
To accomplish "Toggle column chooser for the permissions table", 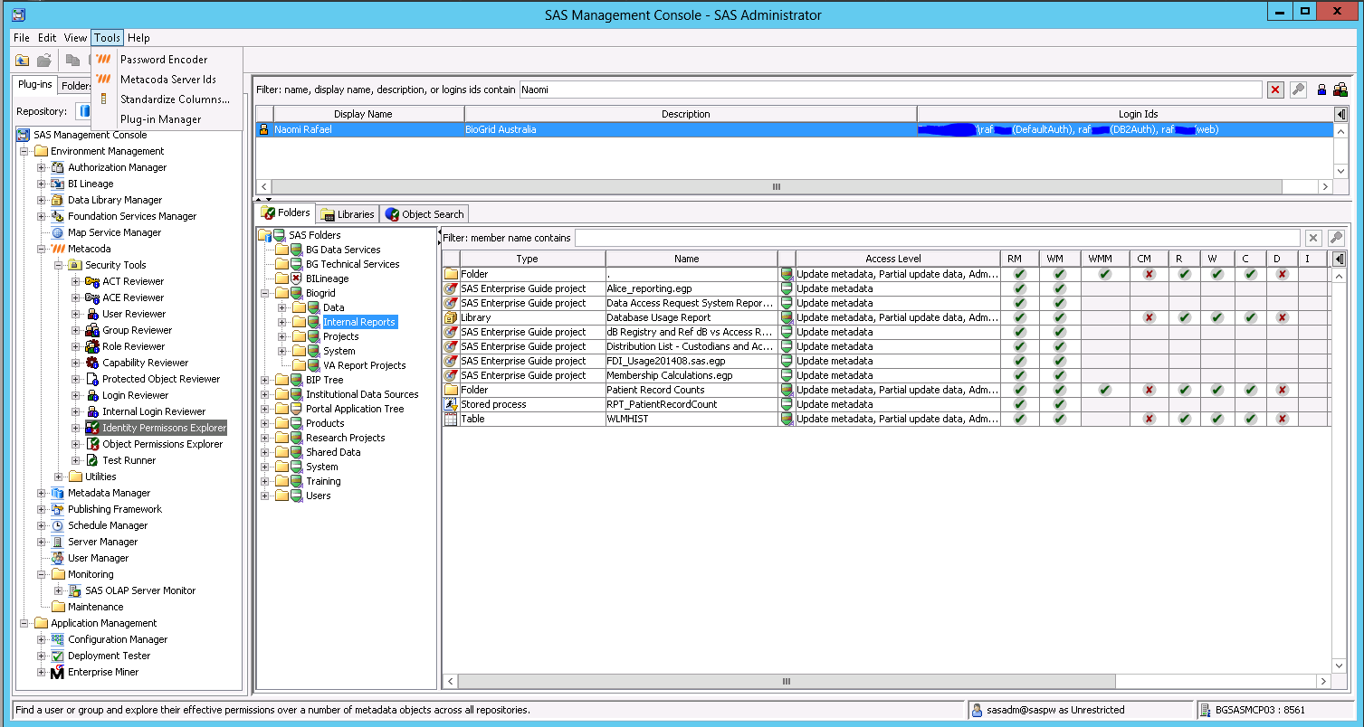I will [1340, 259].
